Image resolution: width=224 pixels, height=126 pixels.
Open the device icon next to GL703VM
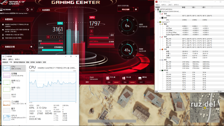pos(28,10)
